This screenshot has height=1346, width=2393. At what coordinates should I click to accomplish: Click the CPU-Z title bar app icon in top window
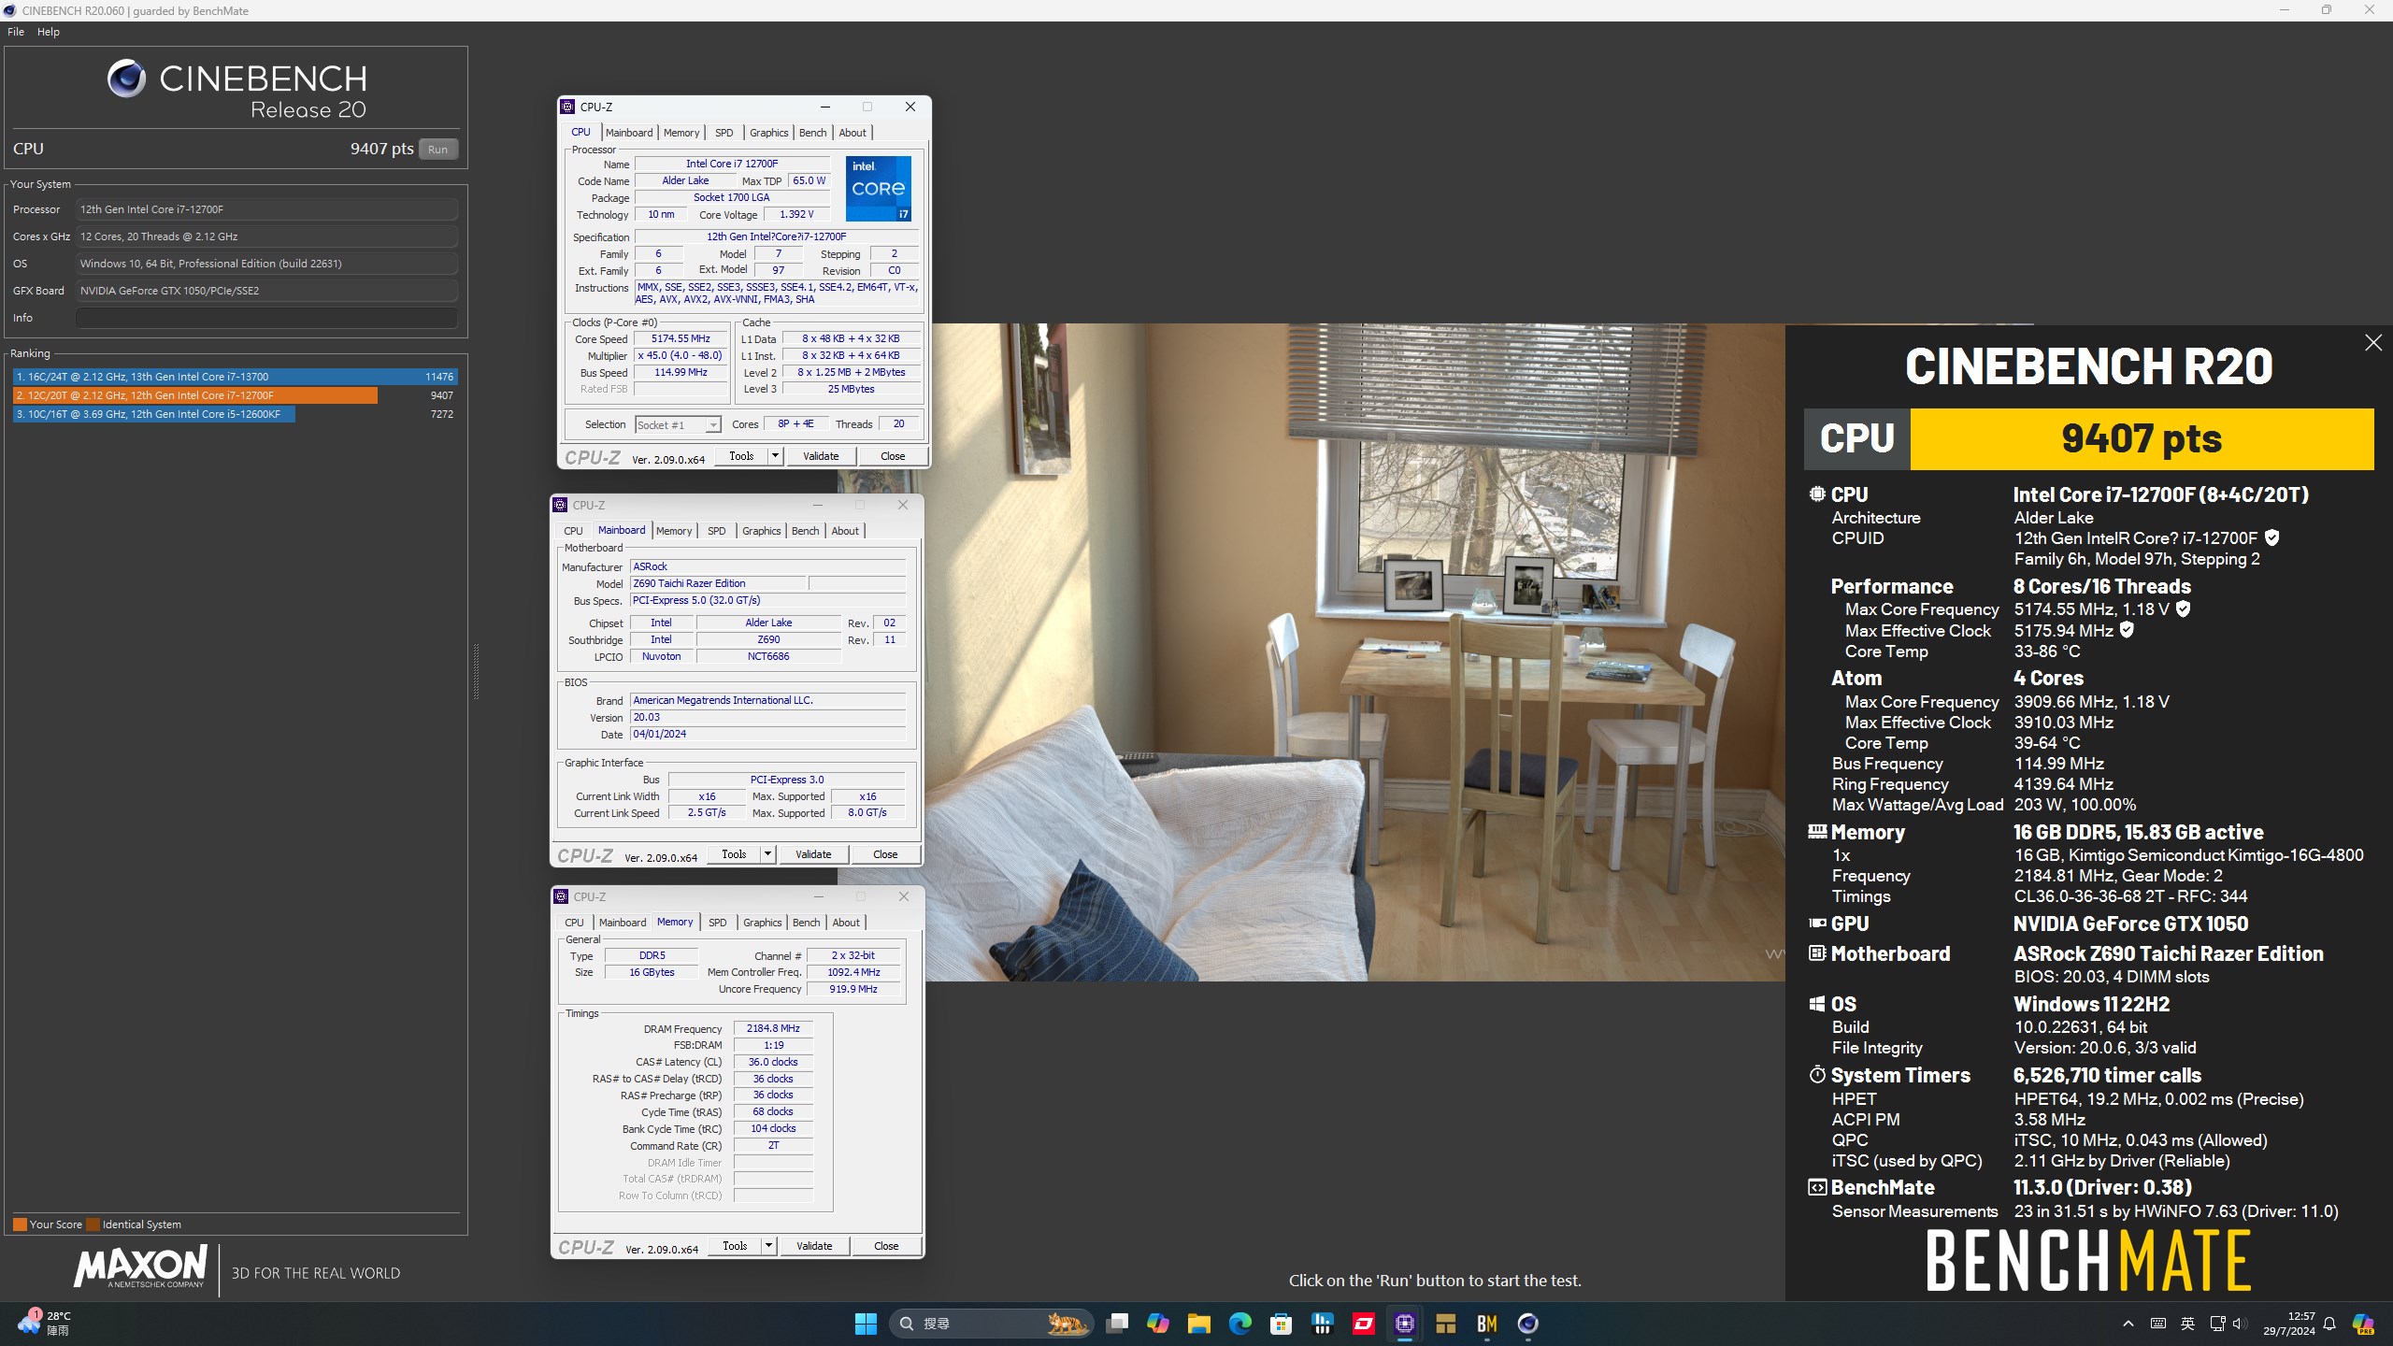tap(567, 107)
